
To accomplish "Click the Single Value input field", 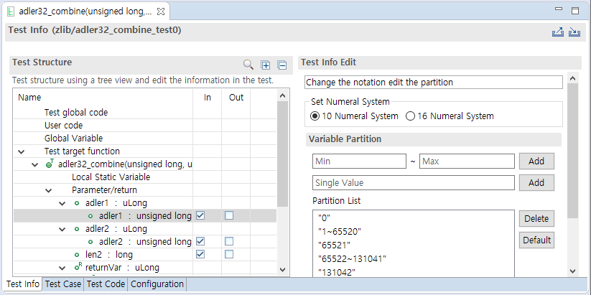I will (x=413, y=183).
